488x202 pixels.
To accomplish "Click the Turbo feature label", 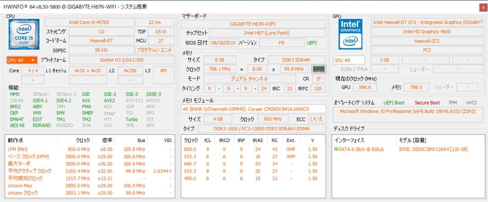I will 131,119.
